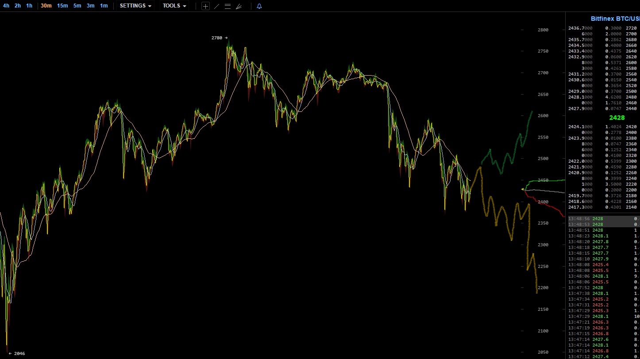This screenshot has height=359, width=640.
Task: Open the SETTINGS dropdown menu
Action: point(135,6)
